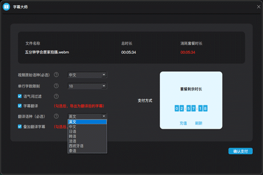Open the 视频原始语种 dropdown showing 中文
263x175 pixels.
(x=87, y=75)
